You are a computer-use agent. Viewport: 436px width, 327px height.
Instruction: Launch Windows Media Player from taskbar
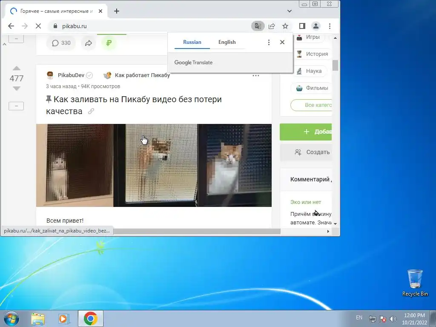coord(63,318)
